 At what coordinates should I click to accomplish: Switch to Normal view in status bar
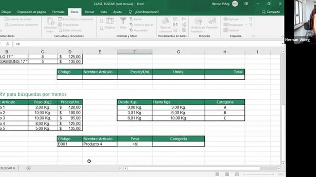(217, 174)
